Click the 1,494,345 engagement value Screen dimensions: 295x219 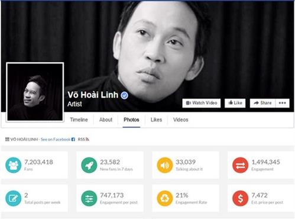click(265, 162)
